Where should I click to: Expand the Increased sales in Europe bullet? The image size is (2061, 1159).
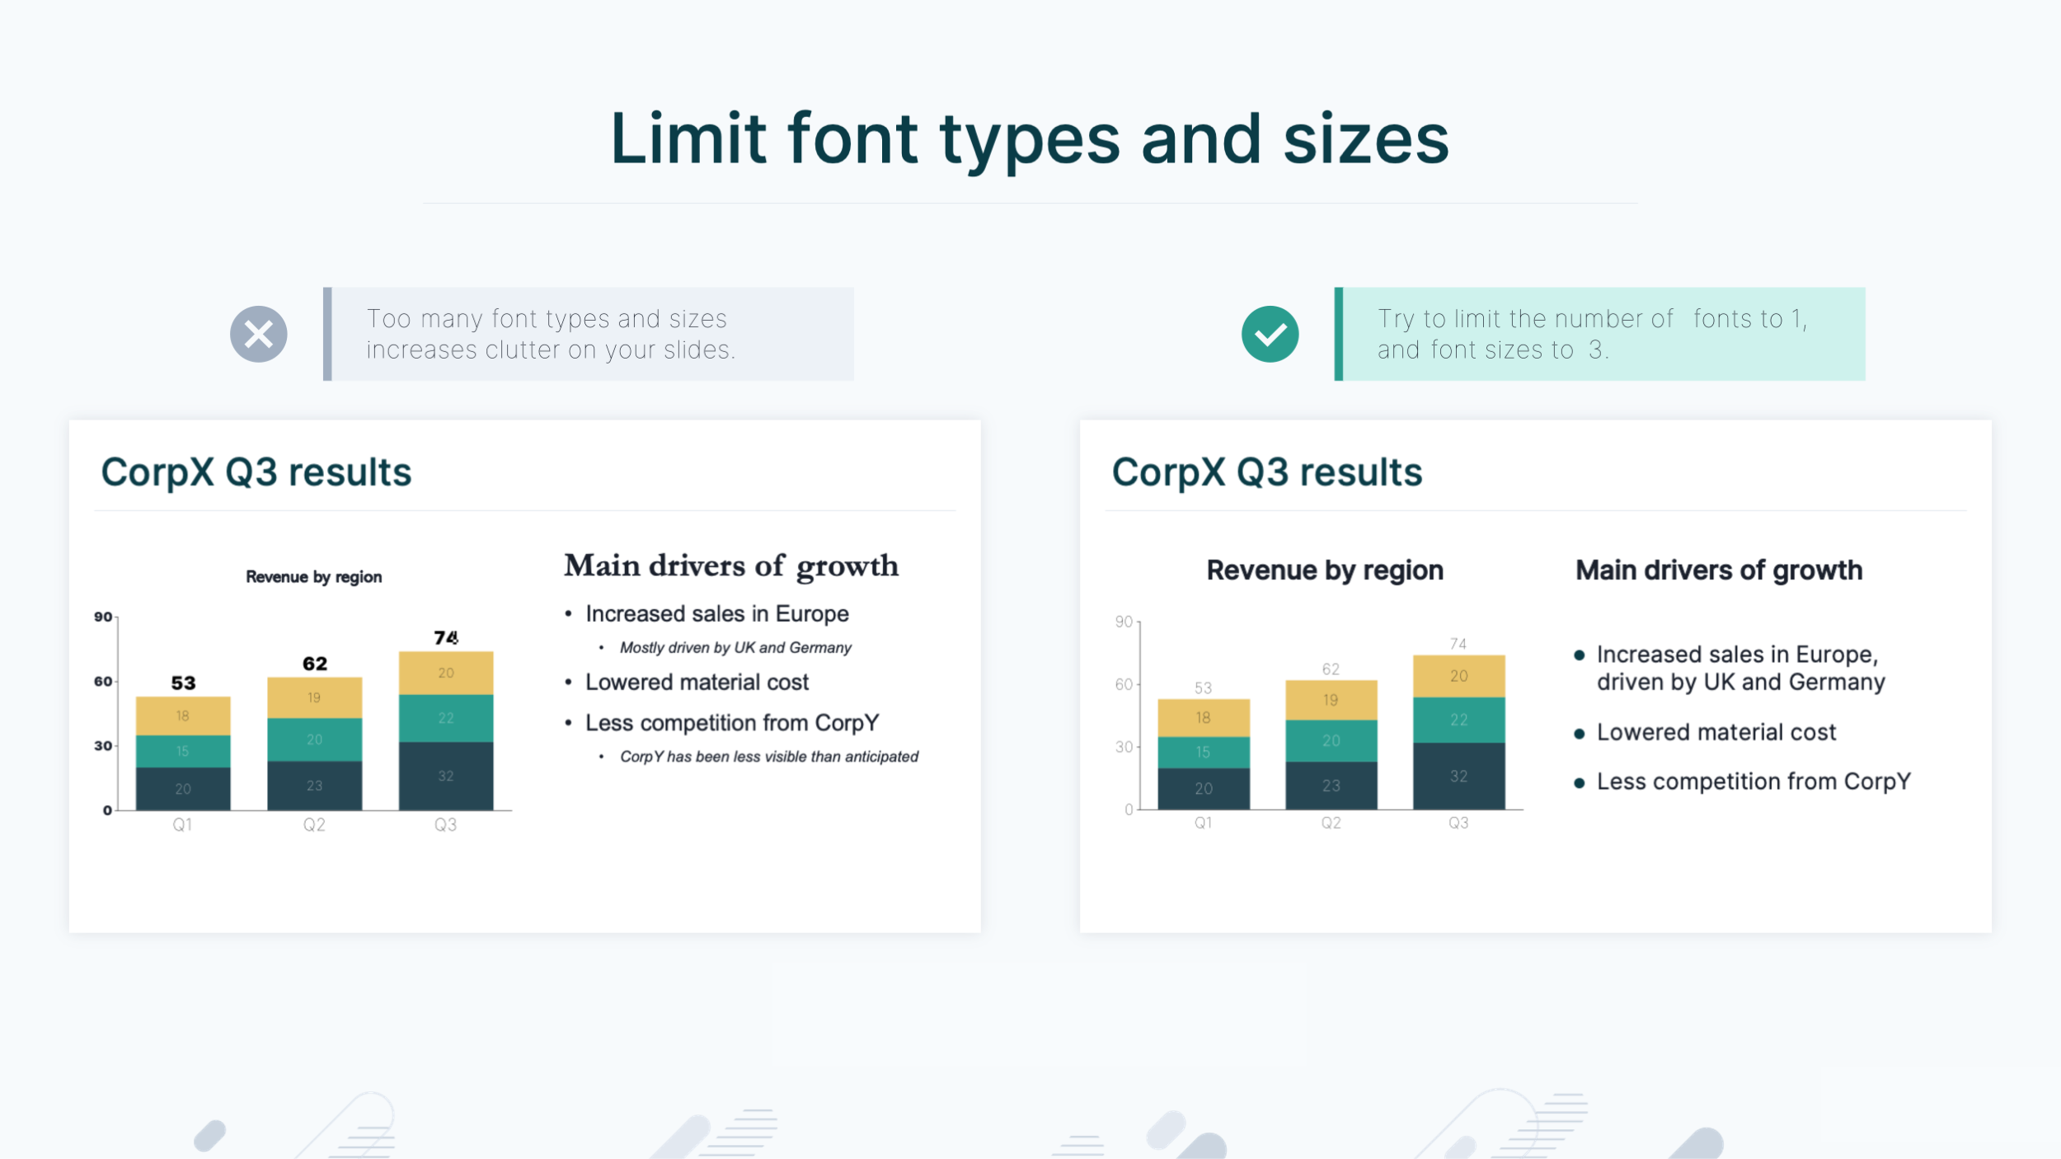click(x=716, y=613)
